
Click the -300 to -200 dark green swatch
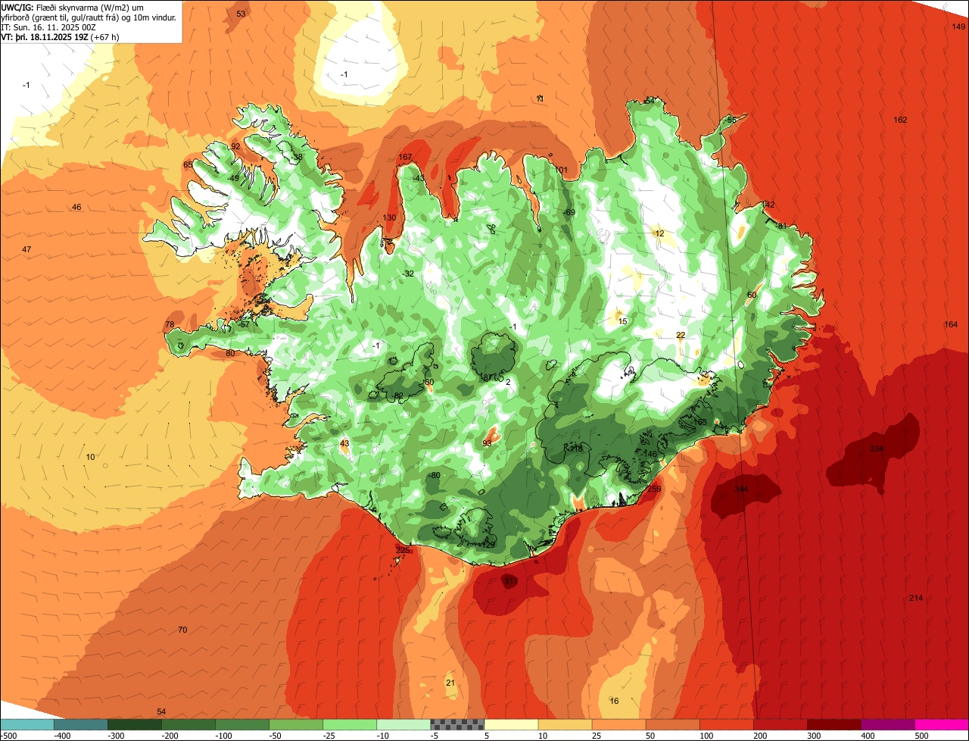tap(135, 724)
